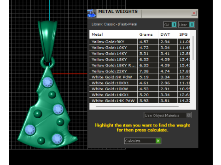Select the White Gold:14K PdW row

point(140,101)
